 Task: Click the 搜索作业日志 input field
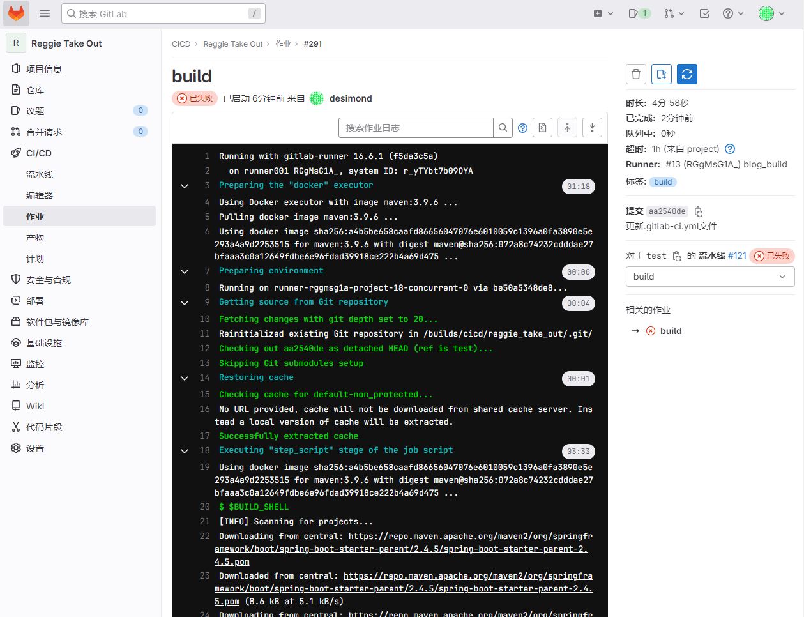415,128
